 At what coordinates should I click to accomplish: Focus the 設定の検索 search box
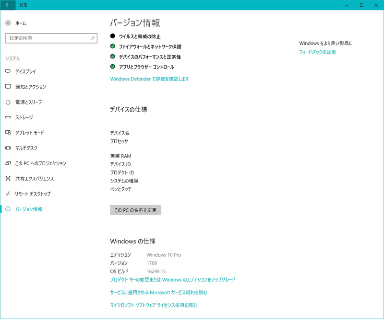pos(51,38)
